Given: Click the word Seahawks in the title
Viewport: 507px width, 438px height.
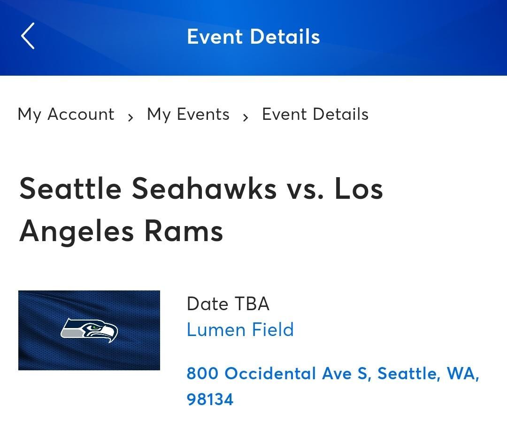Looking at the screenshot, I should [204, 188].
